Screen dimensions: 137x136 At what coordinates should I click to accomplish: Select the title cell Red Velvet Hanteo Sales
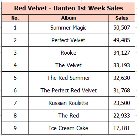click(x=68, y=8)
